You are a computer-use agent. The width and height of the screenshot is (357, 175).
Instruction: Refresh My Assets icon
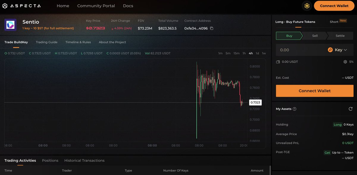coord(350,109)
